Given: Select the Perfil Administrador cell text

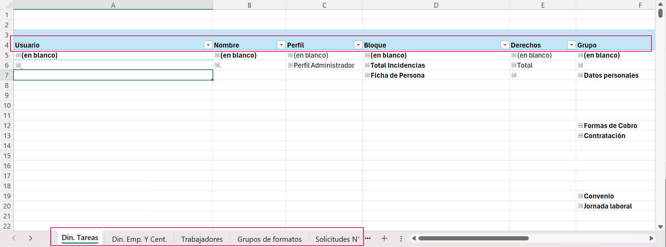Looking at the screenshot, I should point(324,65).
